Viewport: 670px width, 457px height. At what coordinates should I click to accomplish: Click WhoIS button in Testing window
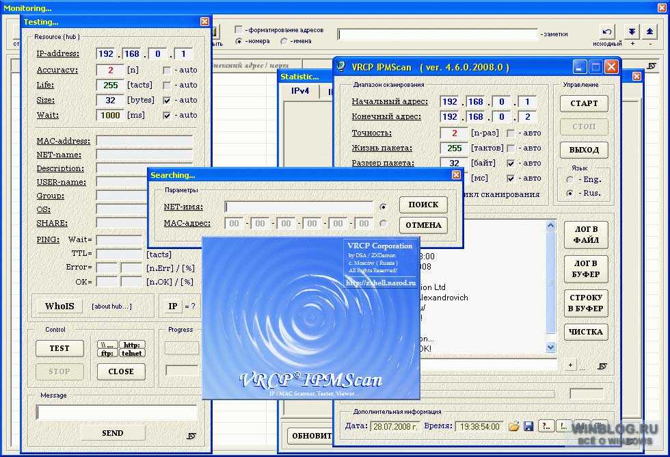[59, 306]
